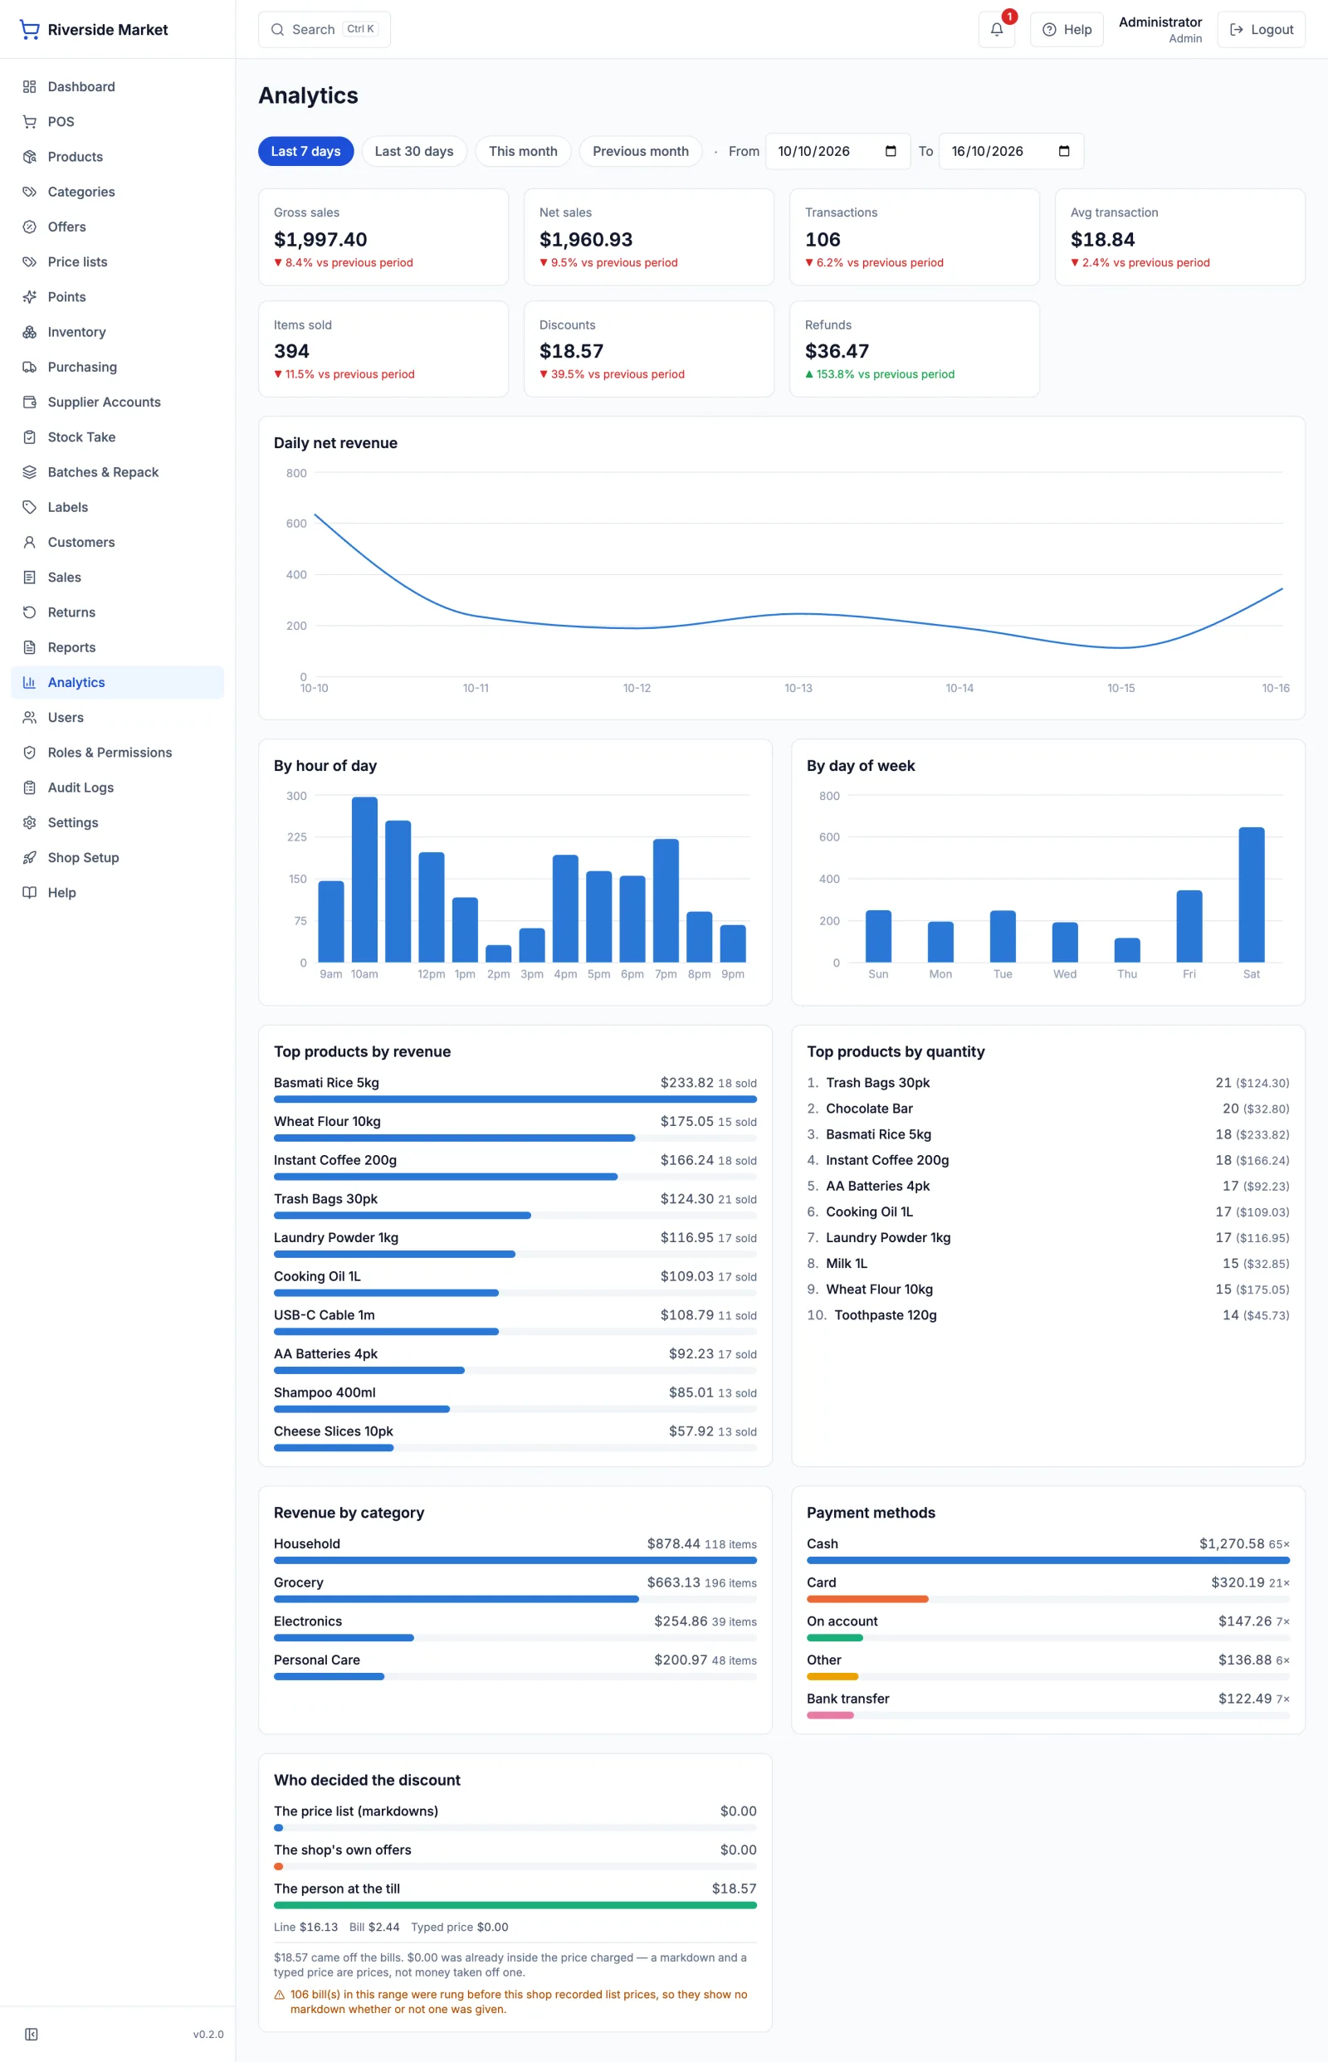Click the Returns arrow icon
The width and height of the screenshot is (1328, 2062).
tap(29, 612)
